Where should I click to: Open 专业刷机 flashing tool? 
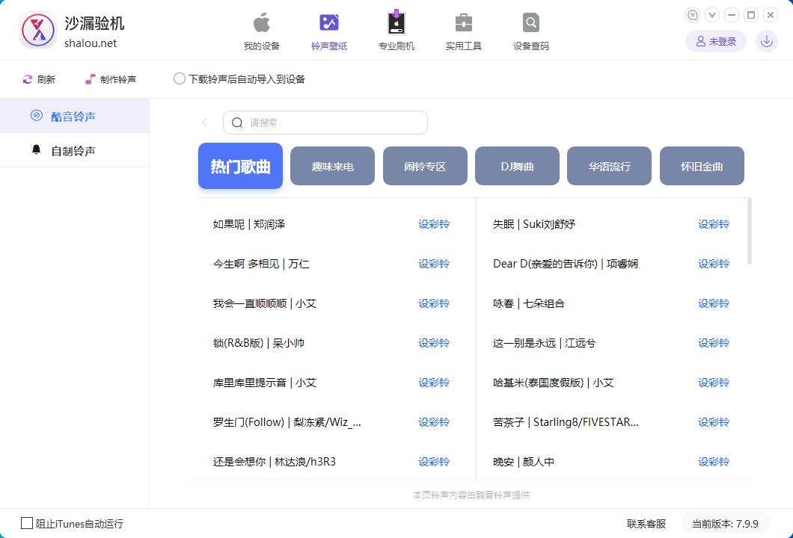(396, 30)
